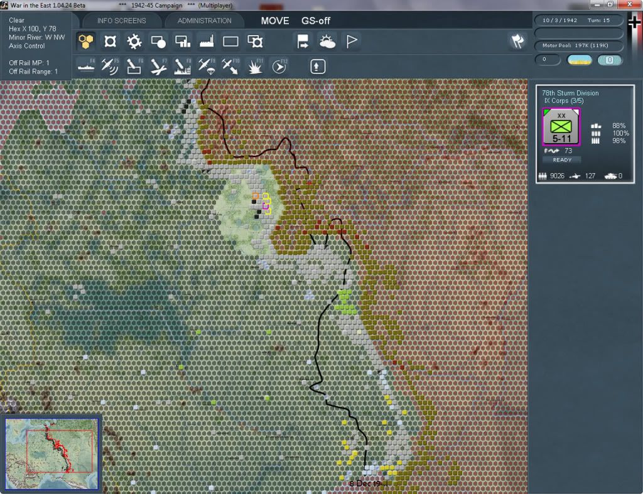
Task: Select the F4 naval ship mode
Action: click(x=86, y=67)
